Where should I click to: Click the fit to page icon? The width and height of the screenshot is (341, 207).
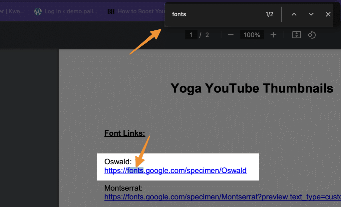pyautogui.click(x=296, y=35)
